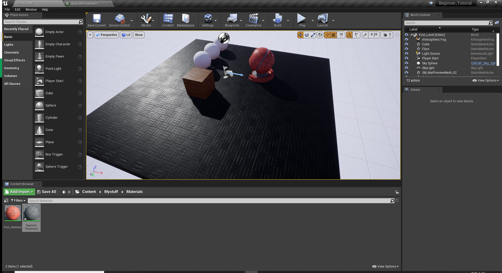Open the Cinematics toolbar icon
The height and width of the screenshot is (273, 502).
pos(253,20)
